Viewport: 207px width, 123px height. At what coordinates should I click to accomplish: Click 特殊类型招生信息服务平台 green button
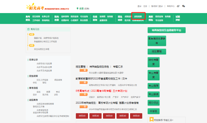click(167, 30)
